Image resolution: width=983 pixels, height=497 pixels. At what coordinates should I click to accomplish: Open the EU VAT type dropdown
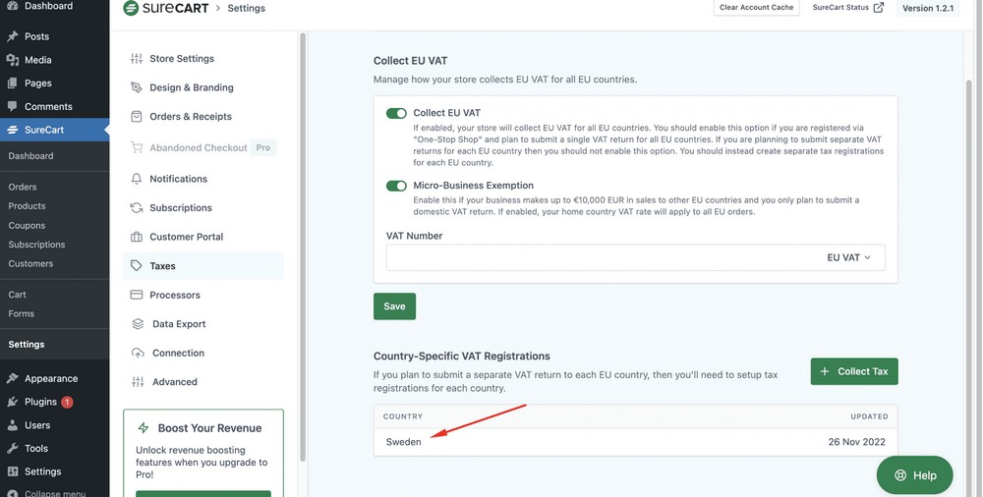pos(848,257)
